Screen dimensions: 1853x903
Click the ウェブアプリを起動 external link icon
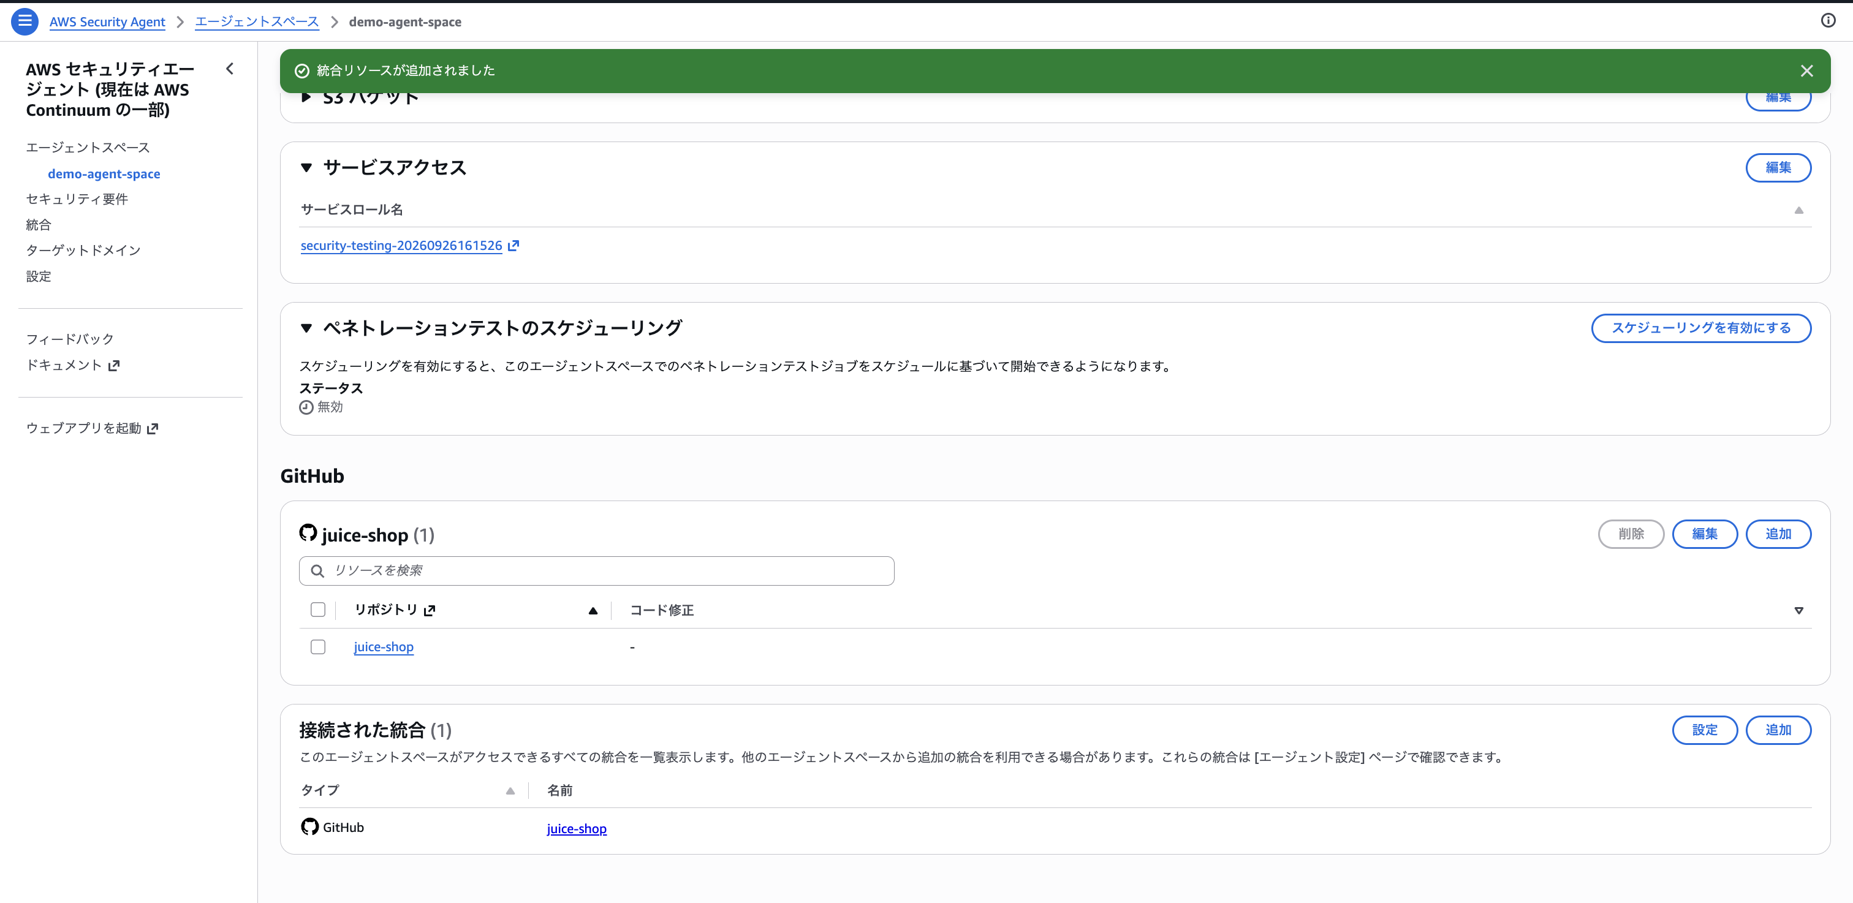pyautogui.click(x=153, y=429)
